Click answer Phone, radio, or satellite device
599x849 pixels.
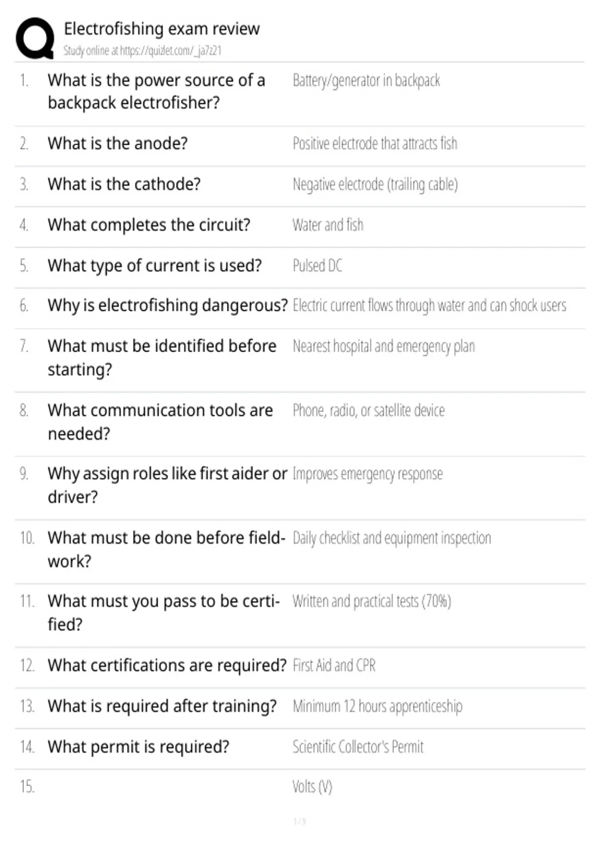point(368,411)
